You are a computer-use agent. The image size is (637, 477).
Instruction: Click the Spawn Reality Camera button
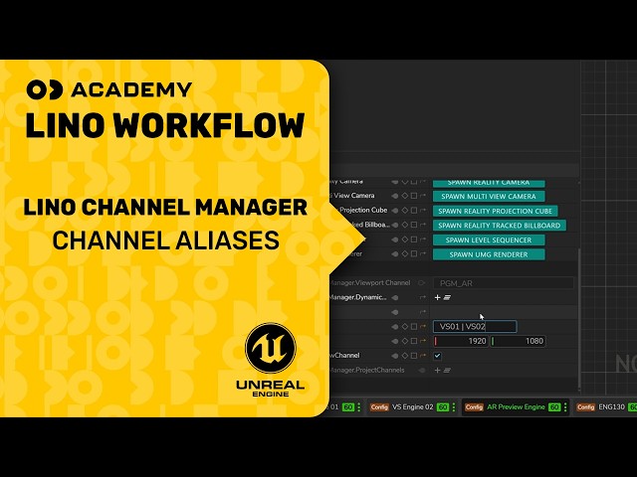pos(489,183)
